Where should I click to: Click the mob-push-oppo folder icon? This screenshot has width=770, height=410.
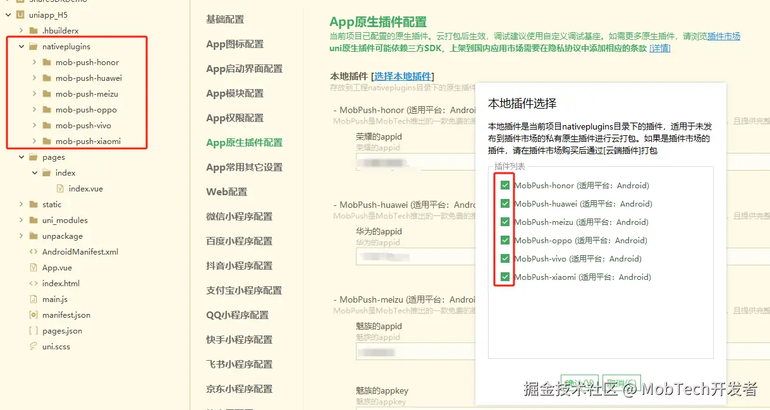pyautogui.click(x=47, y=109)
